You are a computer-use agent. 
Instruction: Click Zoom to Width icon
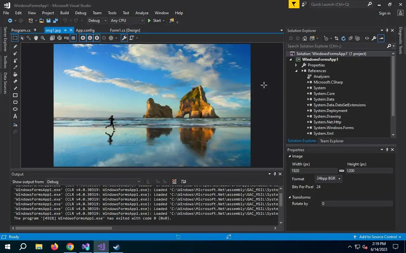[x=66, y=38]
